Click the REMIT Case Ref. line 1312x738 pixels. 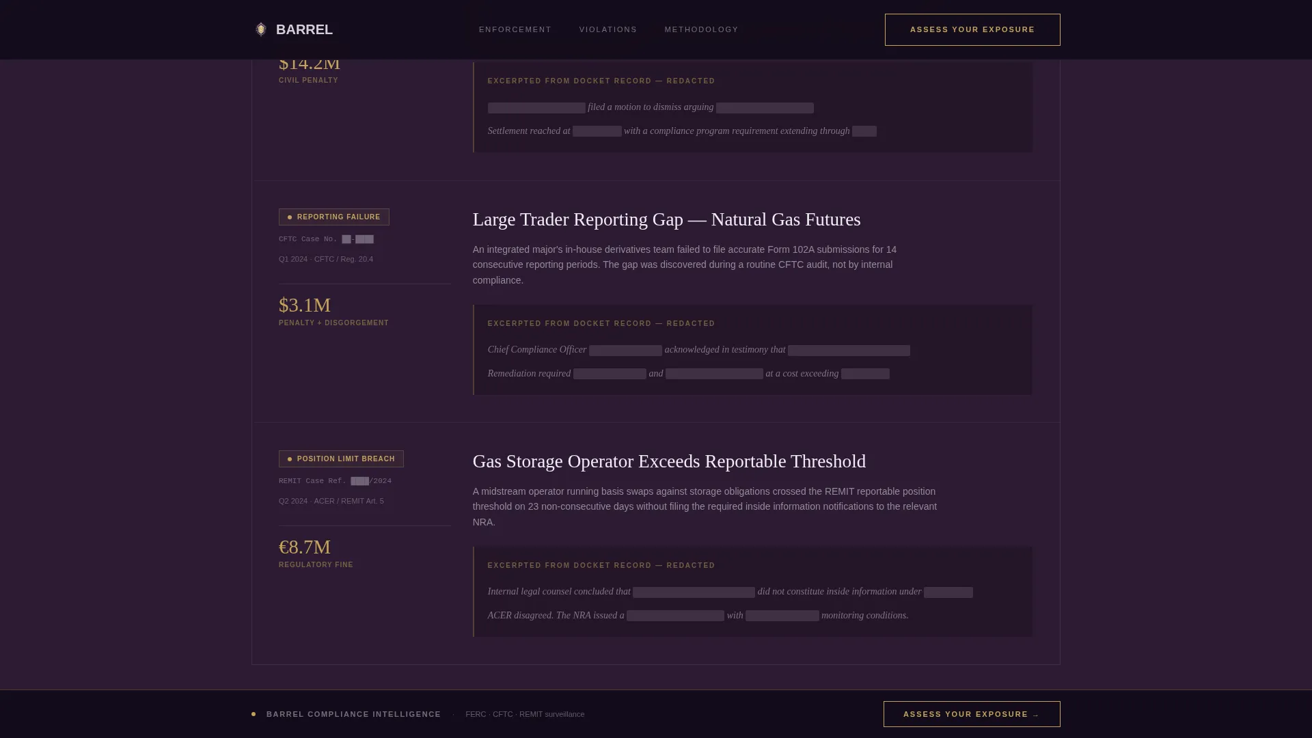335,481
